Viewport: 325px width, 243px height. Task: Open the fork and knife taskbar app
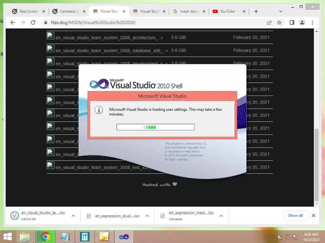[x=84, y=237]
